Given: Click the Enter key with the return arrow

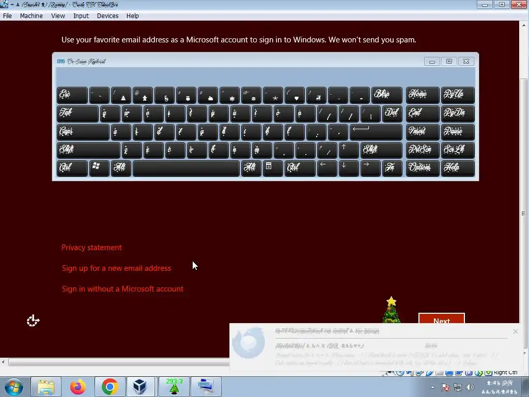Looking at the screenshot, I should [376, 132].
